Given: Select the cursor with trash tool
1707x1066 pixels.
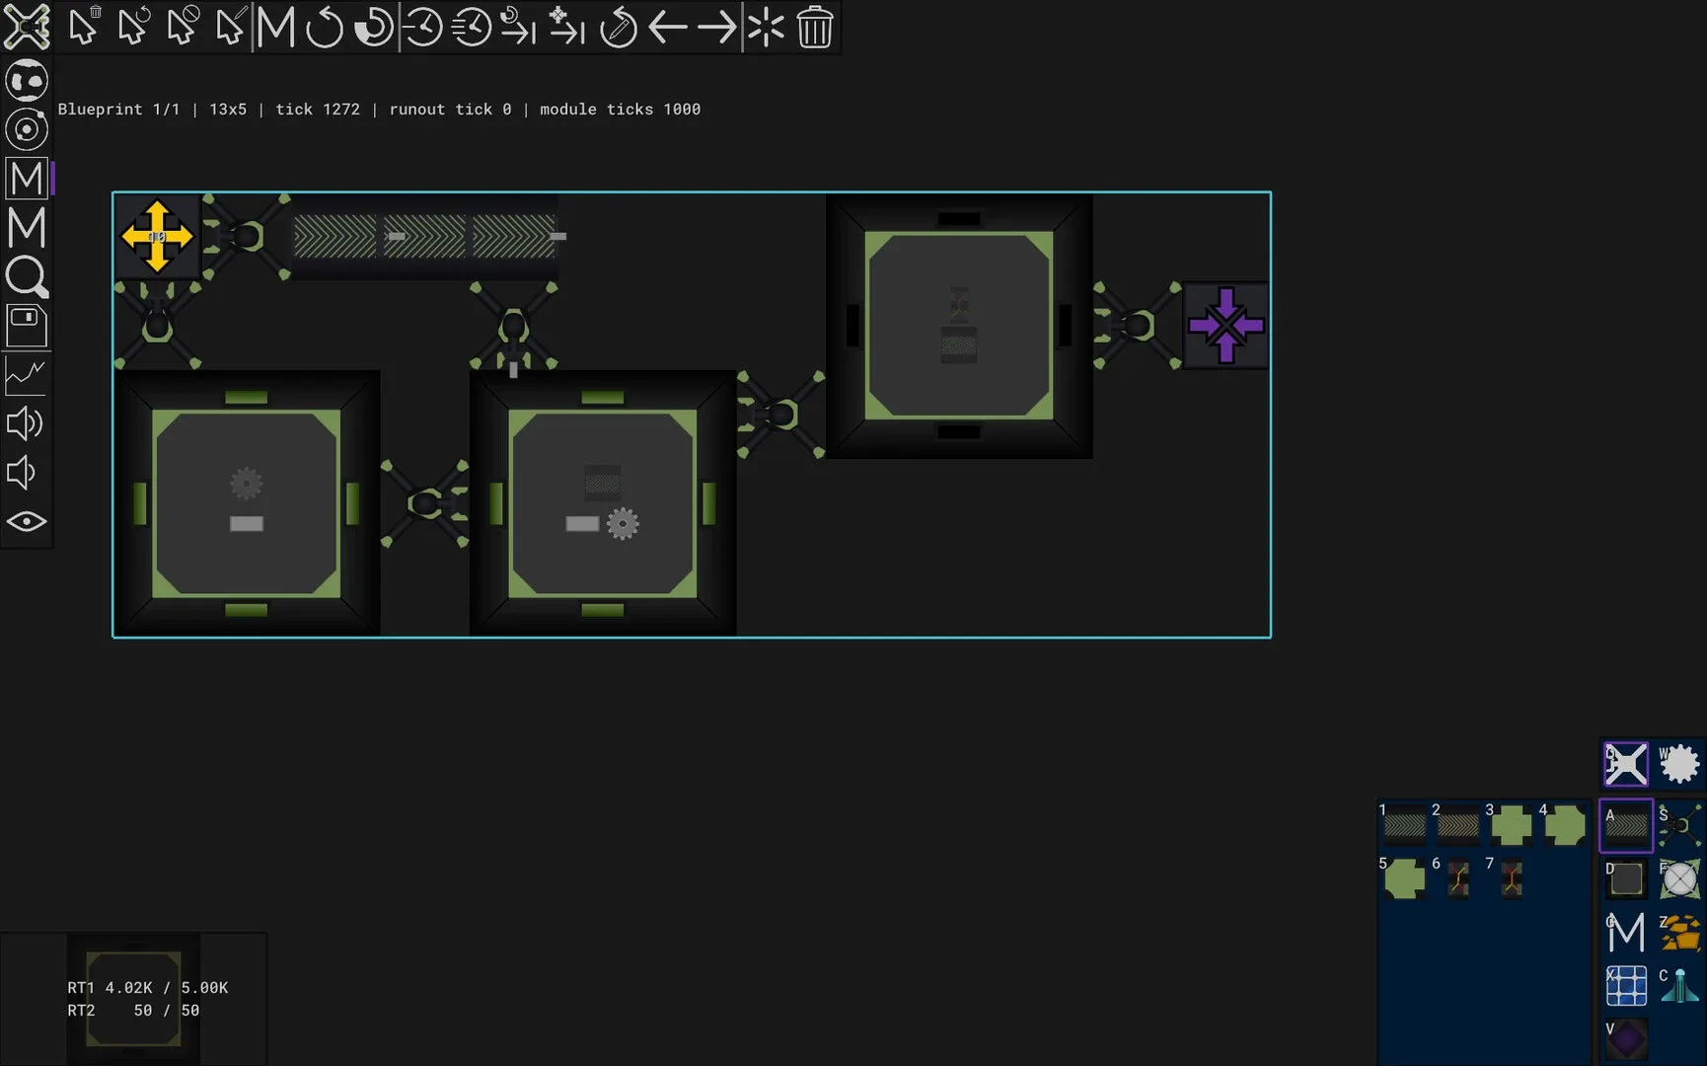Looking at the screenshot, I should (x=85, y=26).
